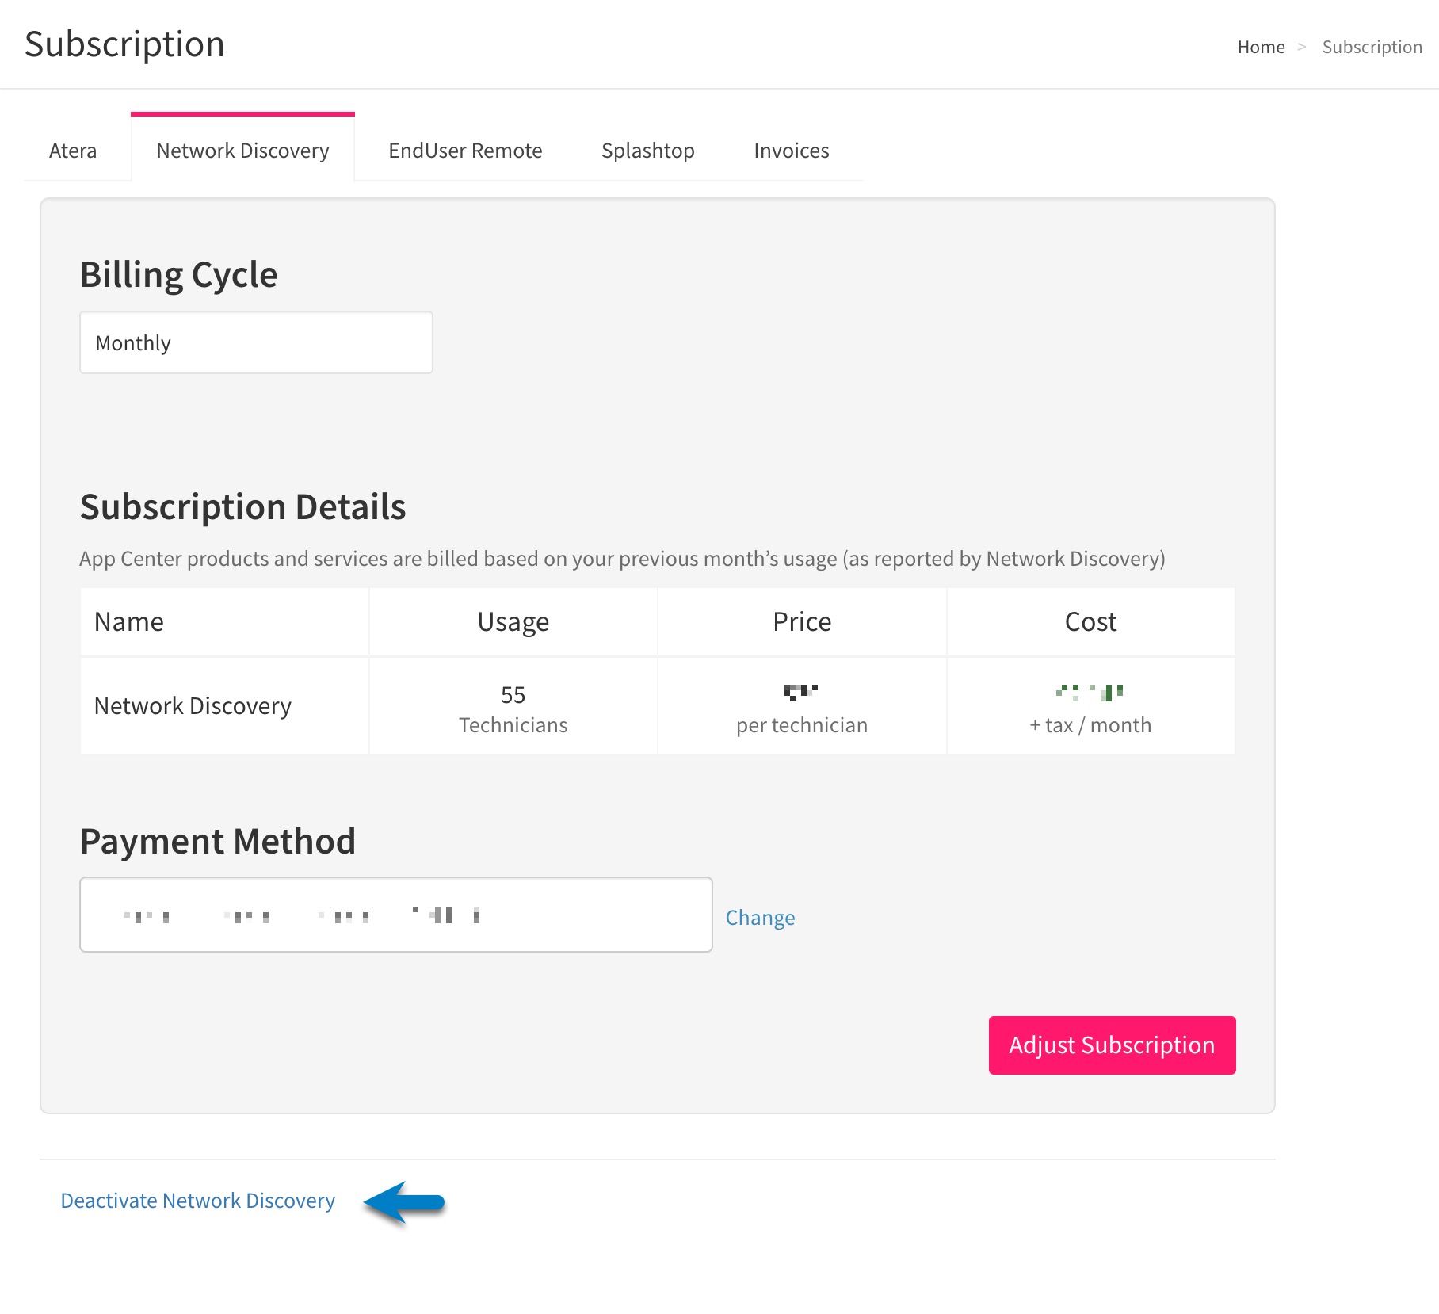Click the Change payment method link

point(760,917)
